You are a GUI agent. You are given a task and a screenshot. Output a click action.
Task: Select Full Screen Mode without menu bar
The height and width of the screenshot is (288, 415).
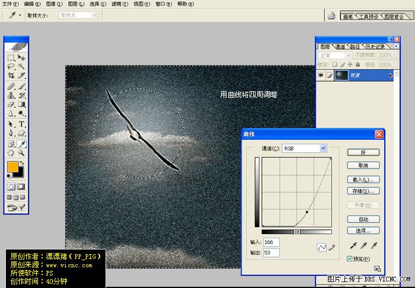[23, 197]
